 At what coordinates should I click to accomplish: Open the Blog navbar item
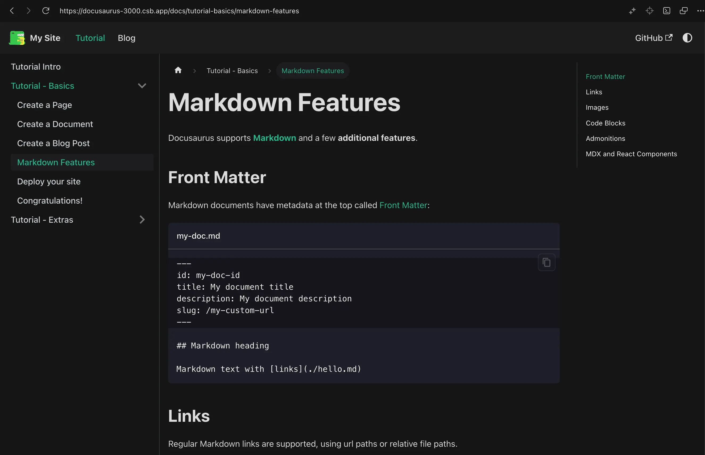pos(127,38)
